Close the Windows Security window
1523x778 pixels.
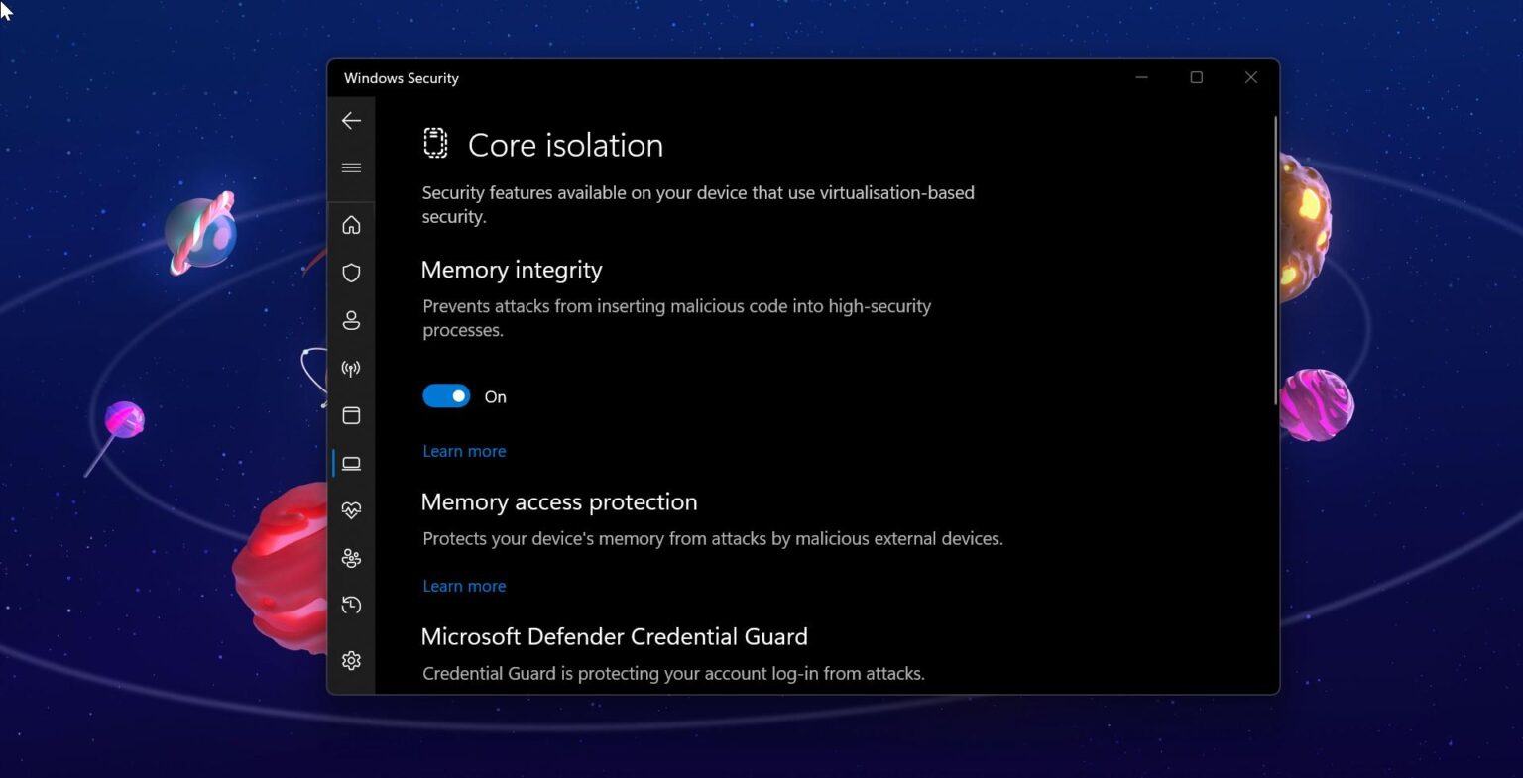point(1251,77)
